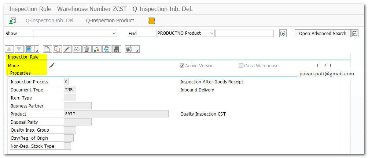Open the Q-Inspection Inb. Del. menu item
This screenshot has height=158, width=368.
50,21
